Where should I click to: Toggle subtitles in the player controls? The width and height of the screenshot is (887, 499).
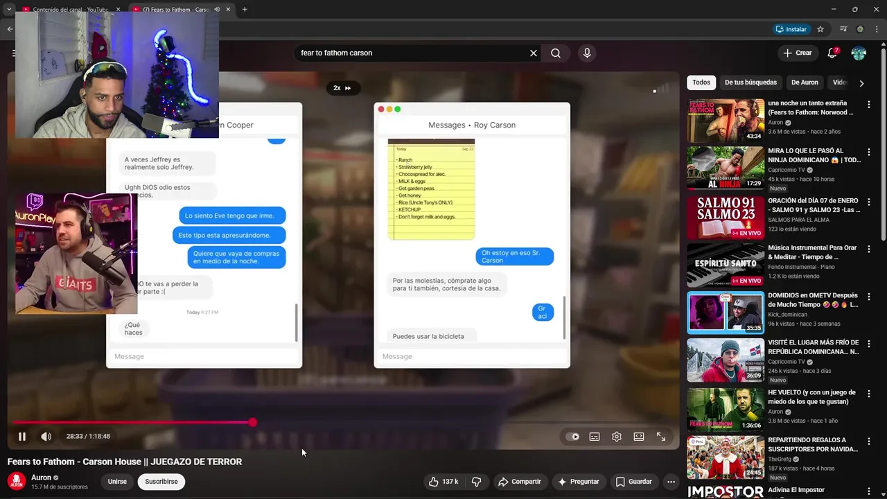pos(595,437)
